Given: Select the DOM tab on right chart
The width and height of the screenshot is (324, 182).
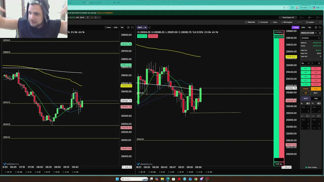Looking at the screenshot, I should coord(303,27).
